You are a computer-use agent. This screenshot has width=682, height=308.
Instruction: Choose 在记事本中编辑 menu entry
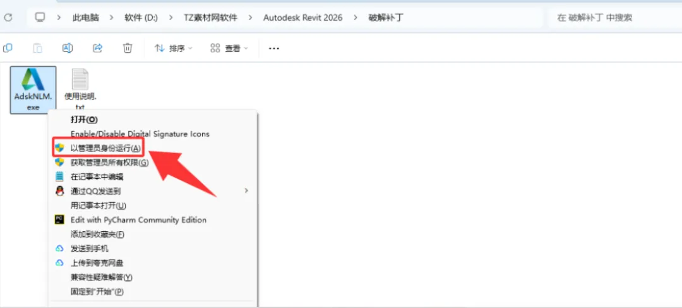(97, 176)
